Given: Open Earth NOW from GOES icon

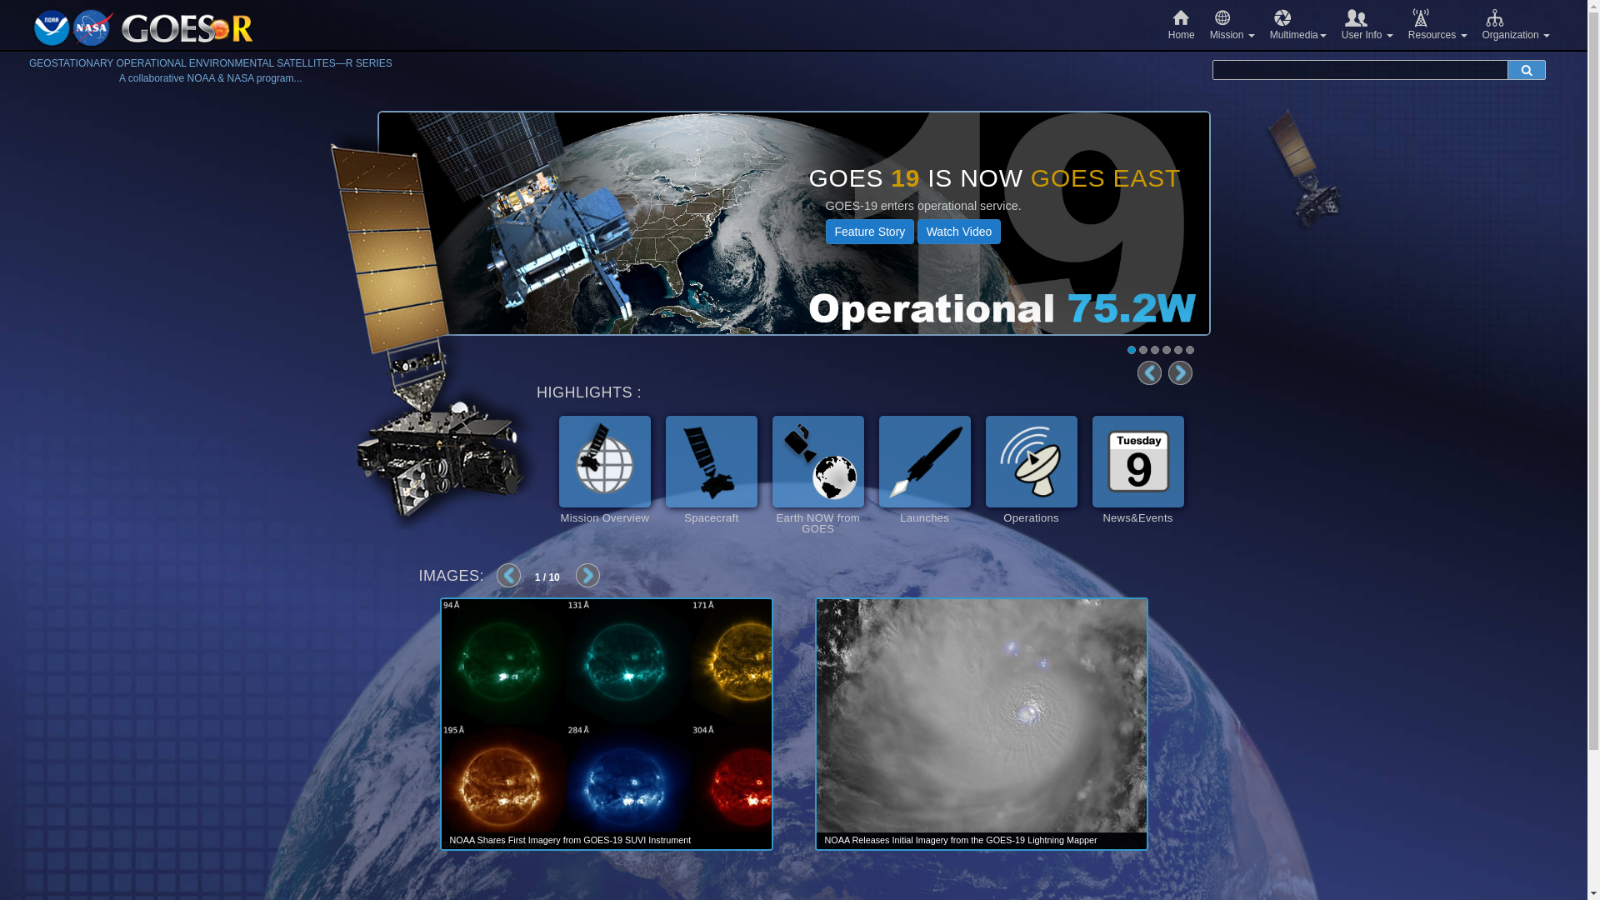Looking at the screenshot, I should (818, 462).
